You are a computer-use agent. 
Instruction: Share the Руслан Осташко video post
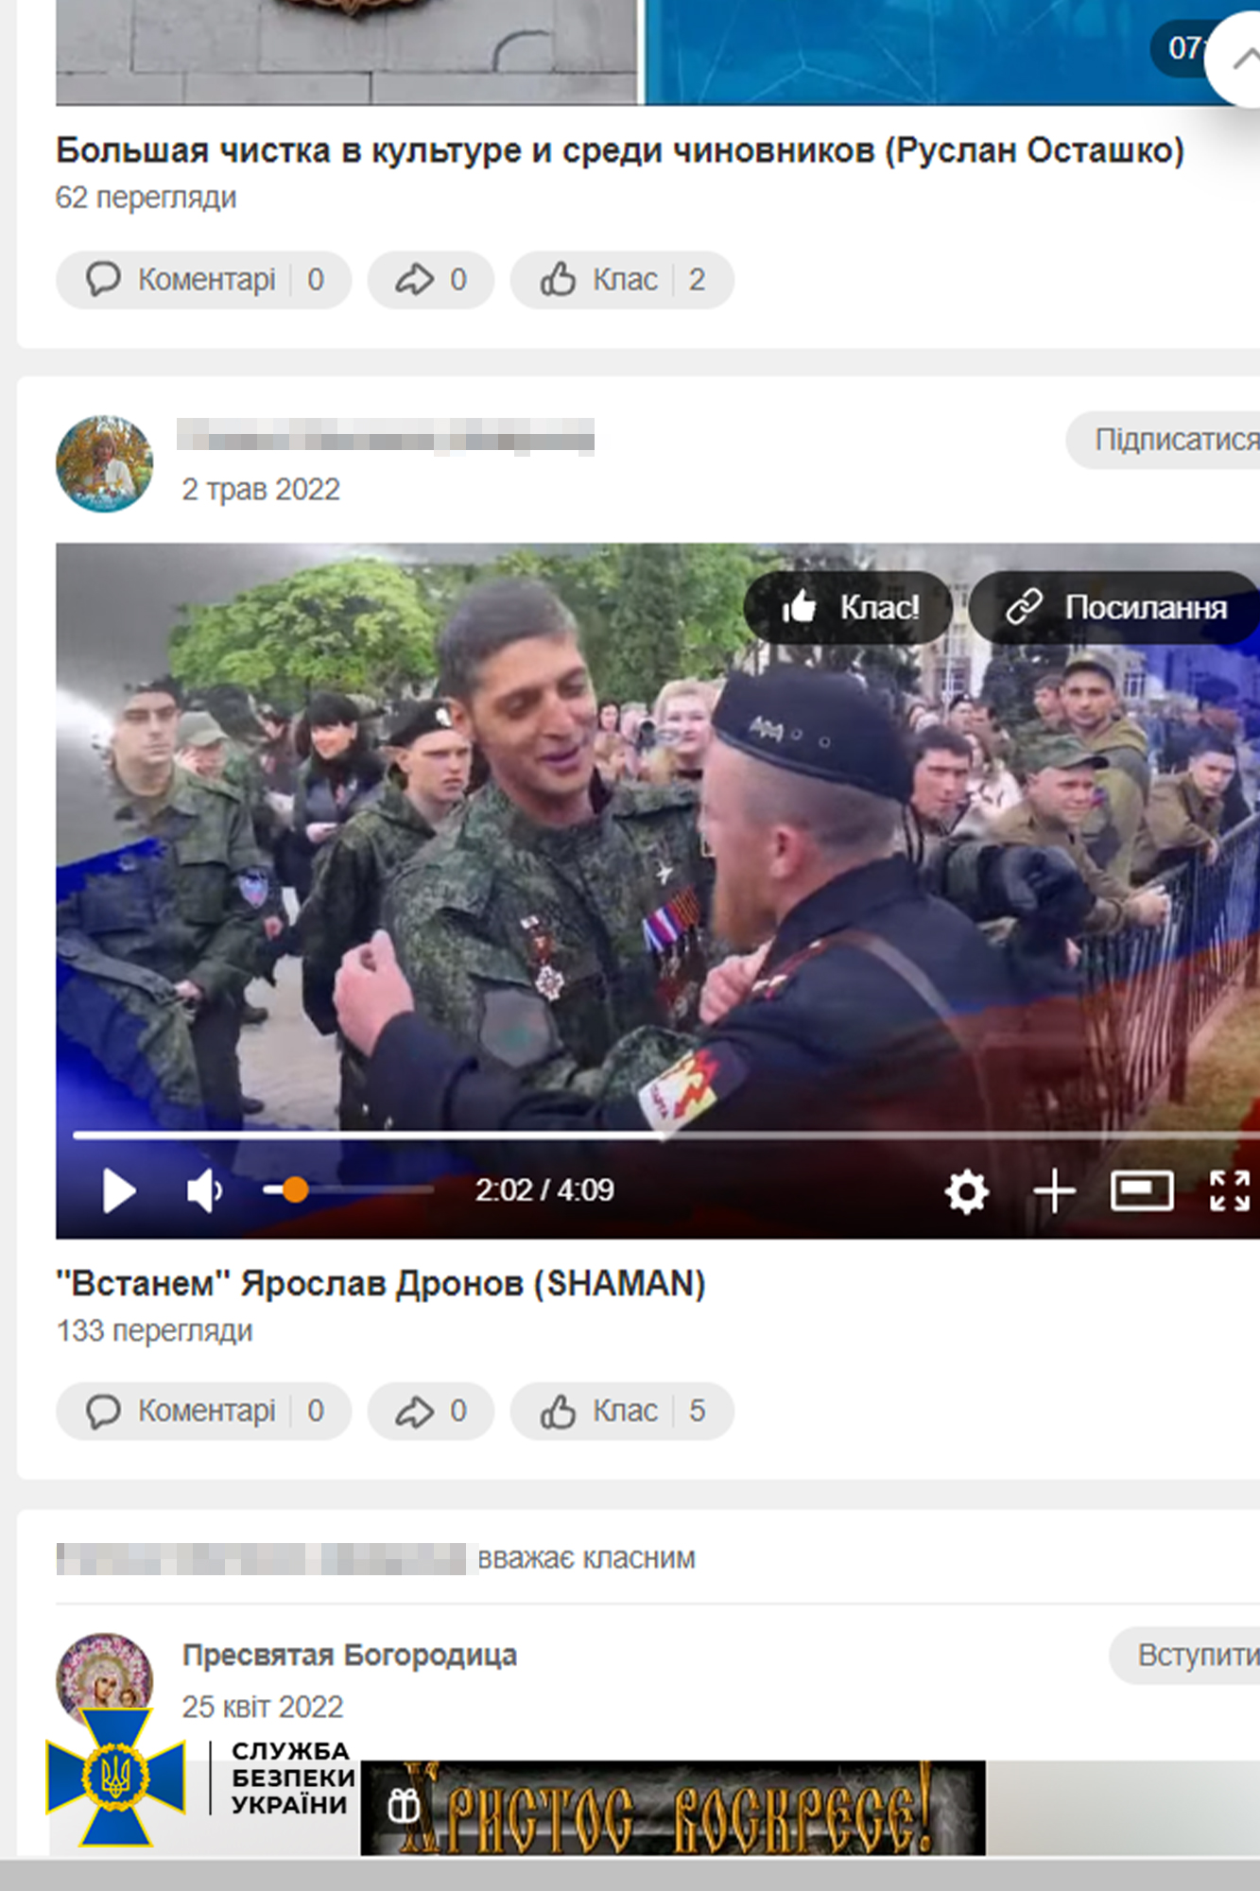pos(431,280)
